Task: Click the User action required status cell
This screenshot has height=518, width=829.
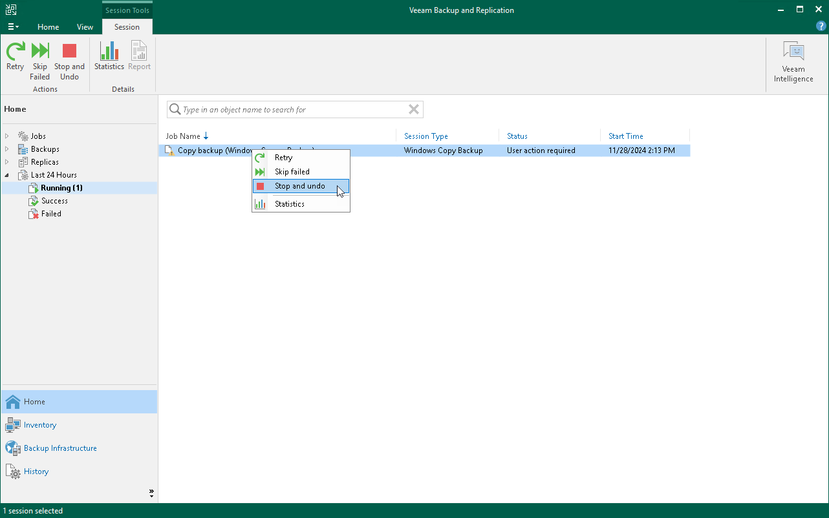Action: click(541, 150)
